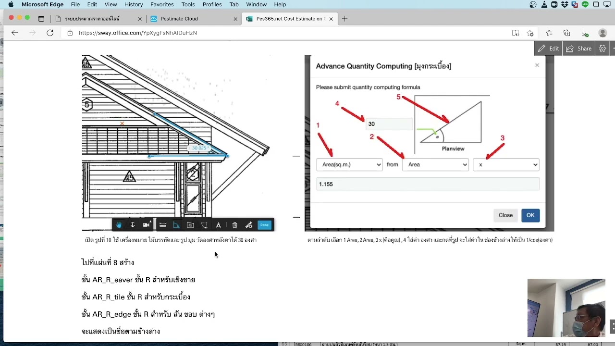The height and width of the screenshot is (346, 615).
Task: Click text line containing AR_R_edge
Action: 148,314
